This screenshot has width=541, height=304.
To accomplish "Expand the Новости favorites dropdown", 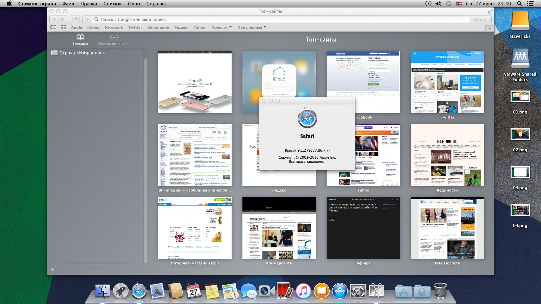I will tap(221, 27).
